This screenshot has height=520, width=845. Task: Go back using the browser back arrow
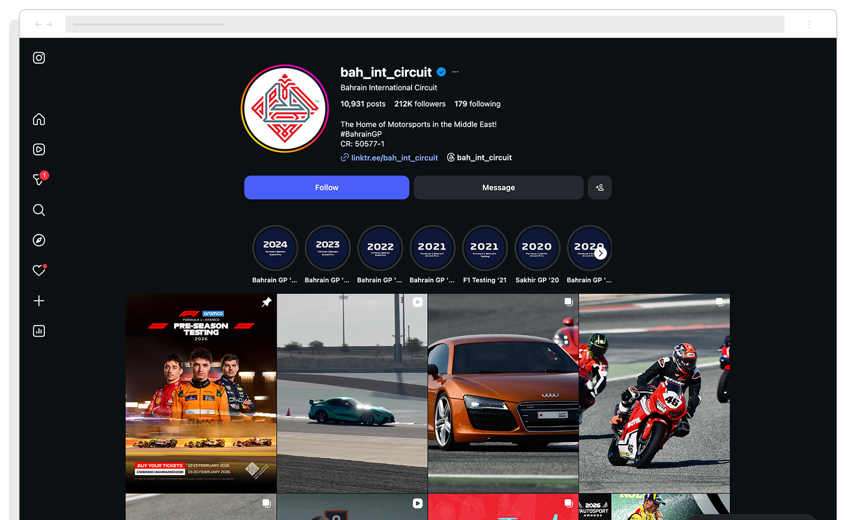point(38,24)
